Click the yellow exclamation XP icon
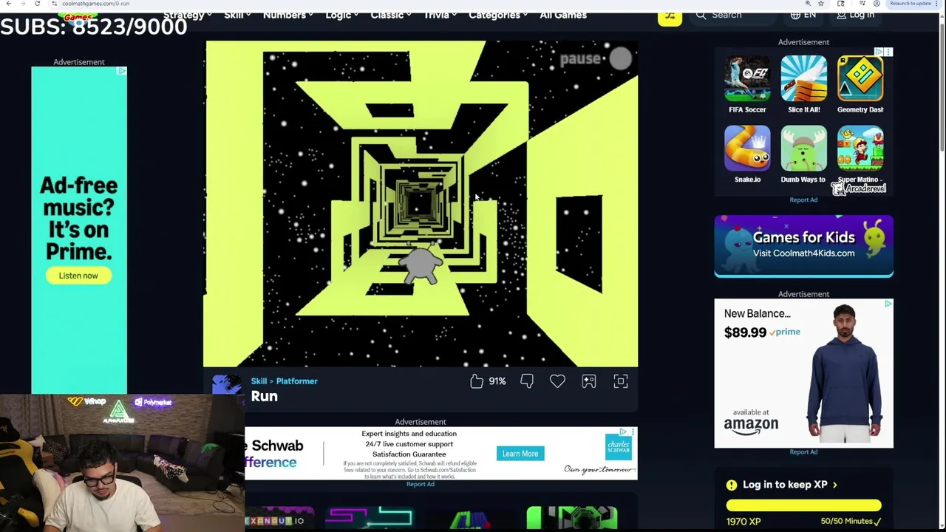Image resolution: width=946 pixels, height=532 pixels. click(x=731, y=485)
